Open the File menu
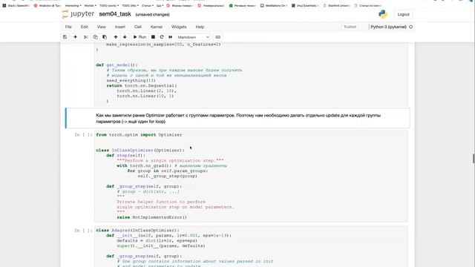Viewport: 475px width, 267px height. pyautogui.click(x=68, y=27)
